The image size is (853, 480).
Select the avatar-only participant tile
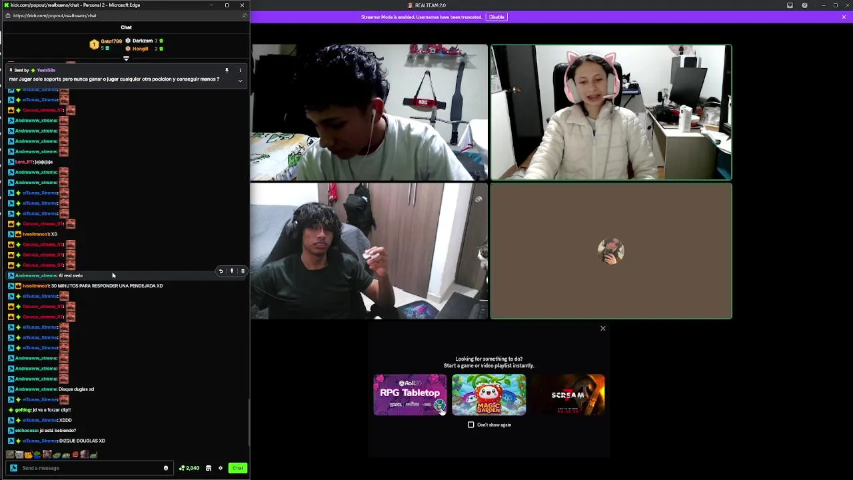click(611, 251)
